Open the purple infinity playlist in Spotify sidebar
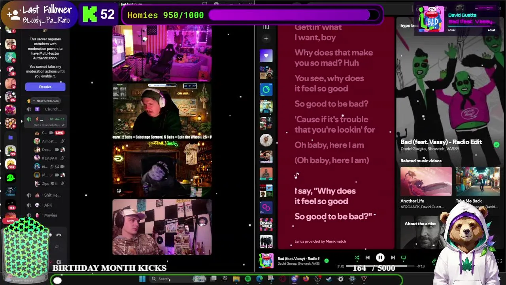Screen dimensions: 506x285 tap(266, 207)
